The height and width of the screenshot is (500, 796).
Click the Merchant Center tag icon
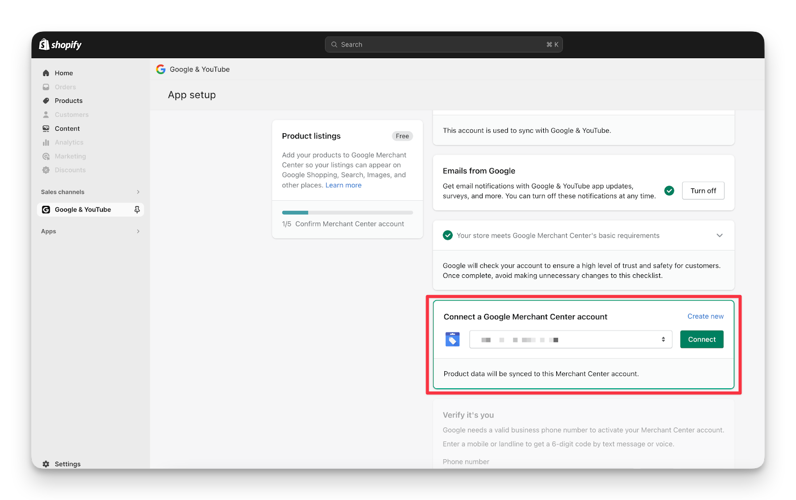(452, 339)
